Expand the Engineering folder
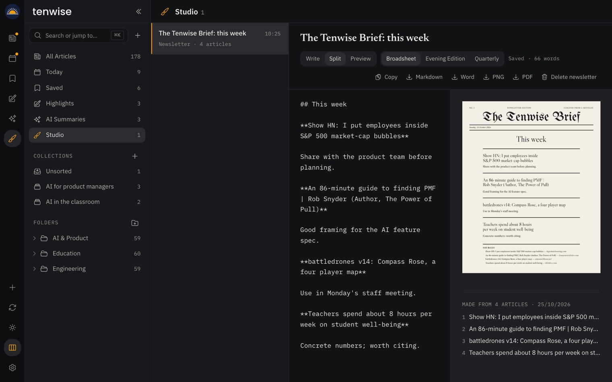Image resolution: width=612 pixels, height=382 pixels. point(35,269)
